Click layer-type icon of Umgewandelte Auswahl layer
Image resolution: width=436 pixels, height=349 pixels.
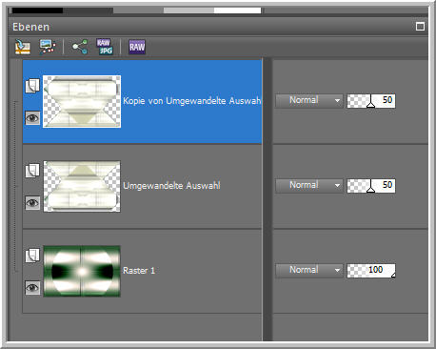(32, 171)
